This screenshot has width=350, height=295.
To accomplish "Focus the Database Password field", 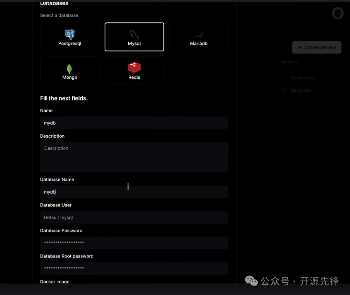I will pyautogui.click(x=134, y=243).
